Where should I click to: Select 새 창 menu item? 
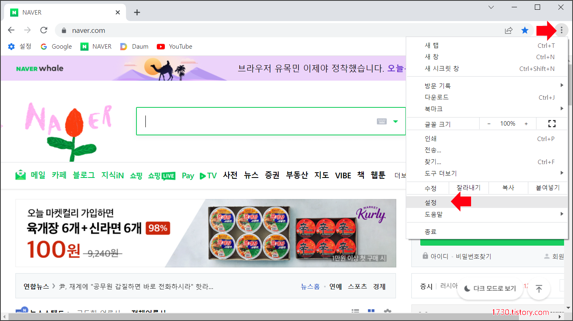coord(487,57)
